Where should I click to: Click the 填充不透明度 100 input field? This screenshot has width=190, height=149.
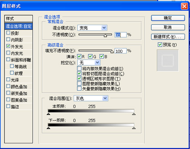coord(120,51)
